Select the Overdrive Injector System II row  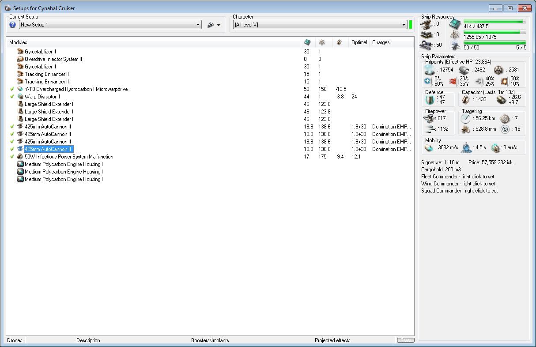[x=210, y=59]
